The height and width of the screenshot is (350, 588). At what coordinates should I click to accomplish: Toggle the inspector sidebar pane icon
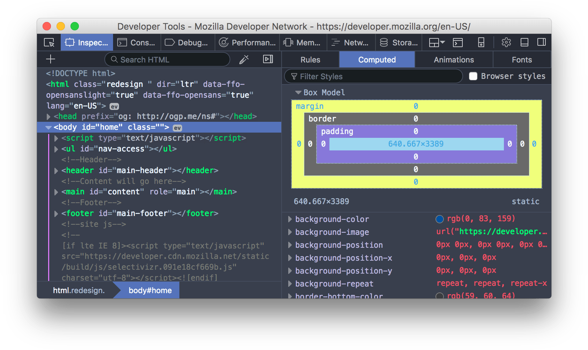point(268,59)
